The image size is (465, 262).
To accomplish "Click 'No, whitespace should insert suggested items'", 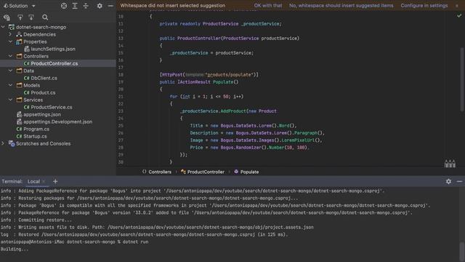I will tap(341, 5).
